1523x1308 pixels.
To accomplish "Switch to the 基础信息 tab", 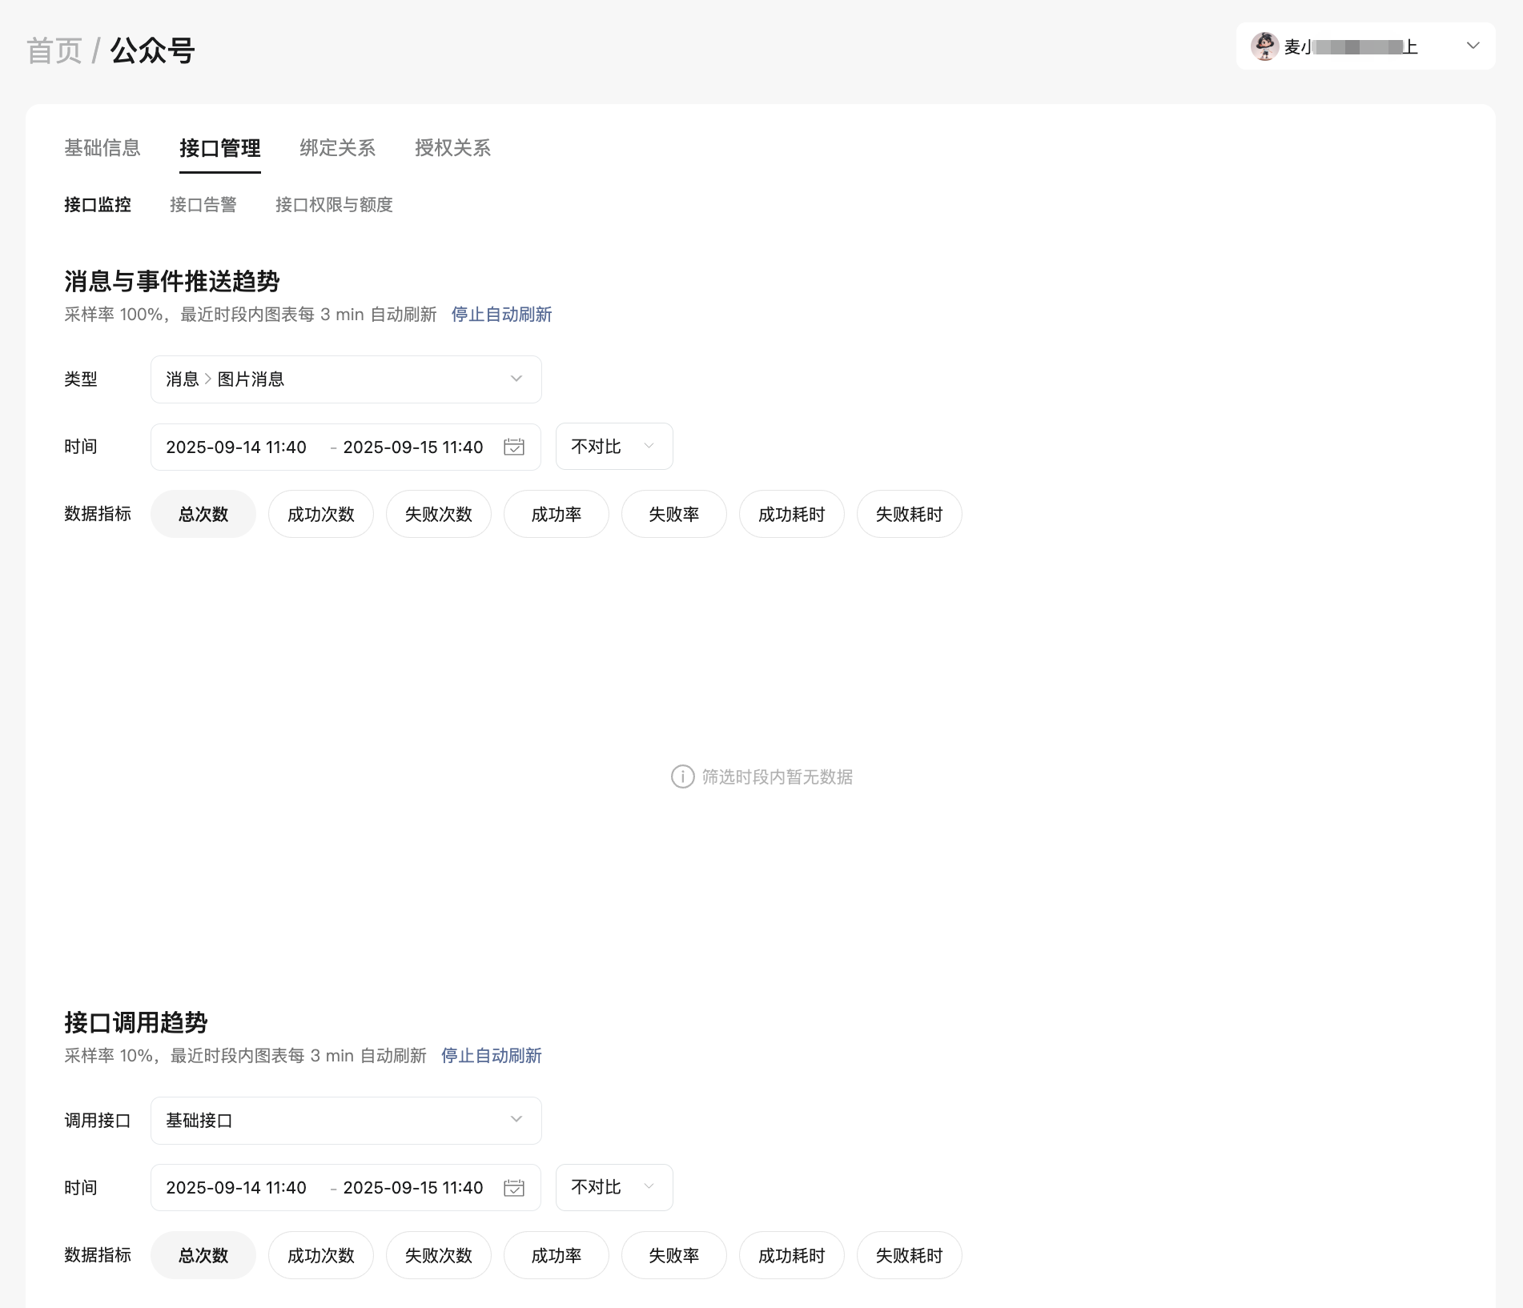I will click(102, 148).
